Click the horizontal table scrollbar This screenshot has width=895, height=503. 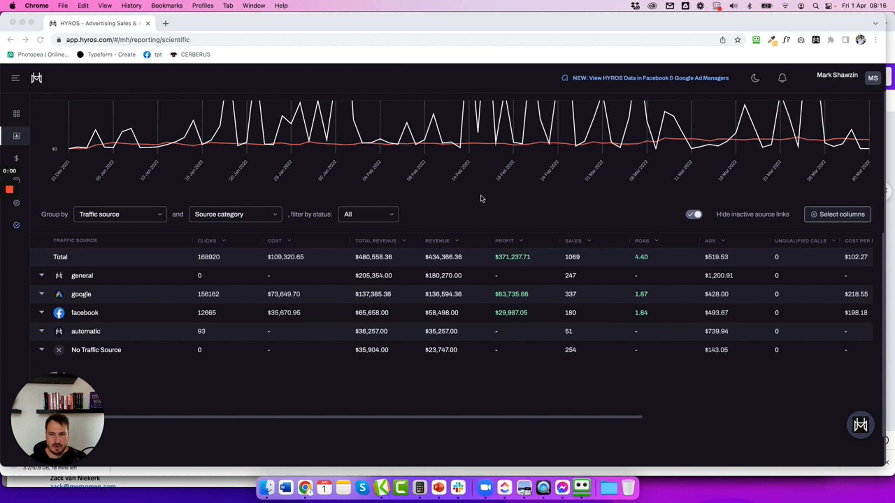[373, 417]
